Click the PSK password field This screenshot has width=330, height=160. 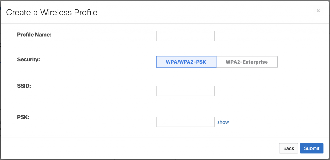pos(185,122)
